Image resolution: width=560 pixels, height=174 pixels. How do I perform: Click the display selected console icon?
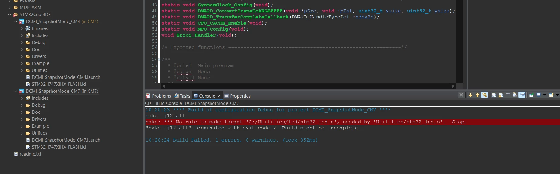[x=538, y=95]
